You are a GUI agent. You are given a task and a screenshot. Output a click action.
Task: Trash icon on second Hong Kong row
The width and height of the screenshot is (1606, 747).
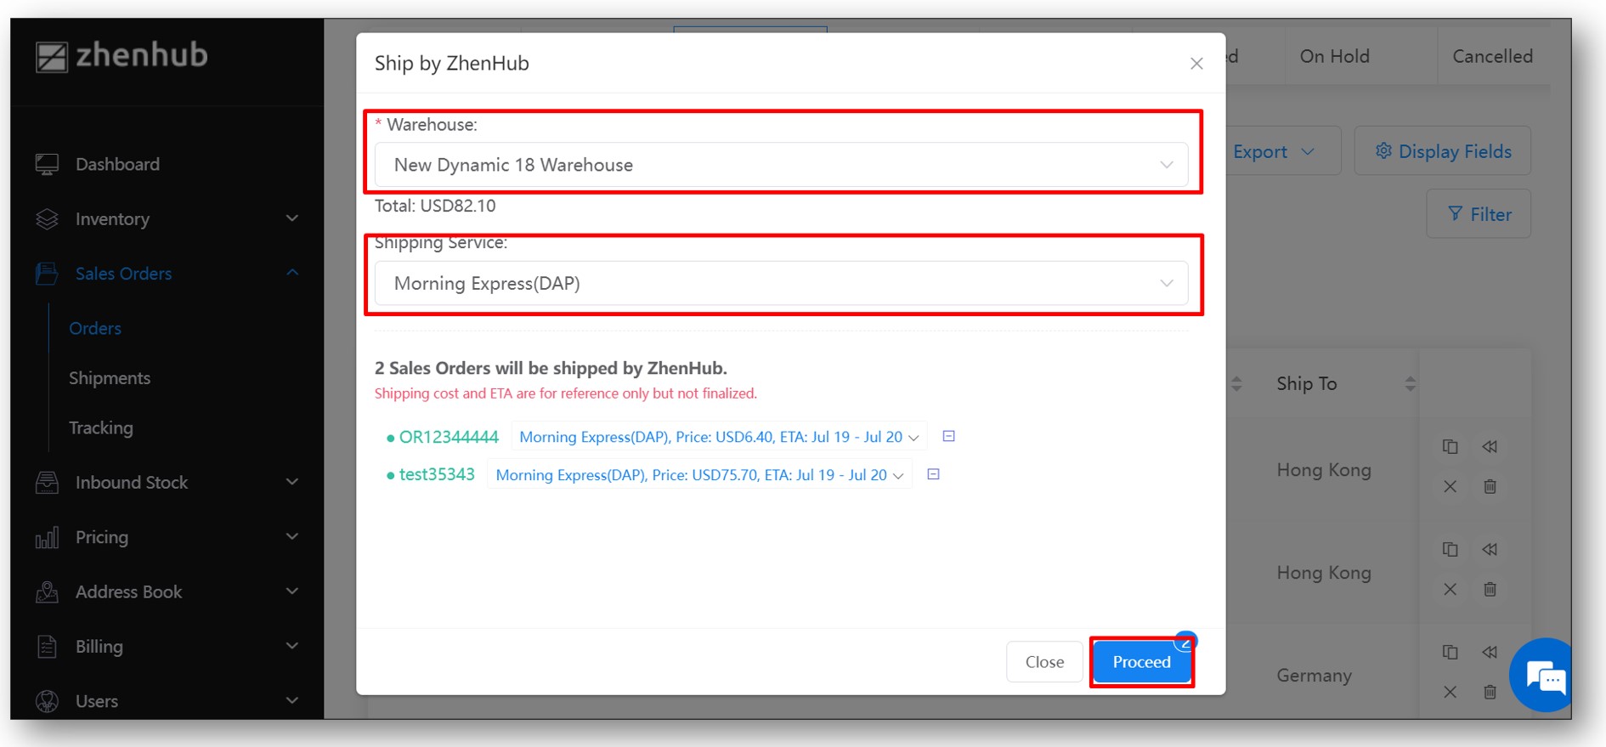1490,590
